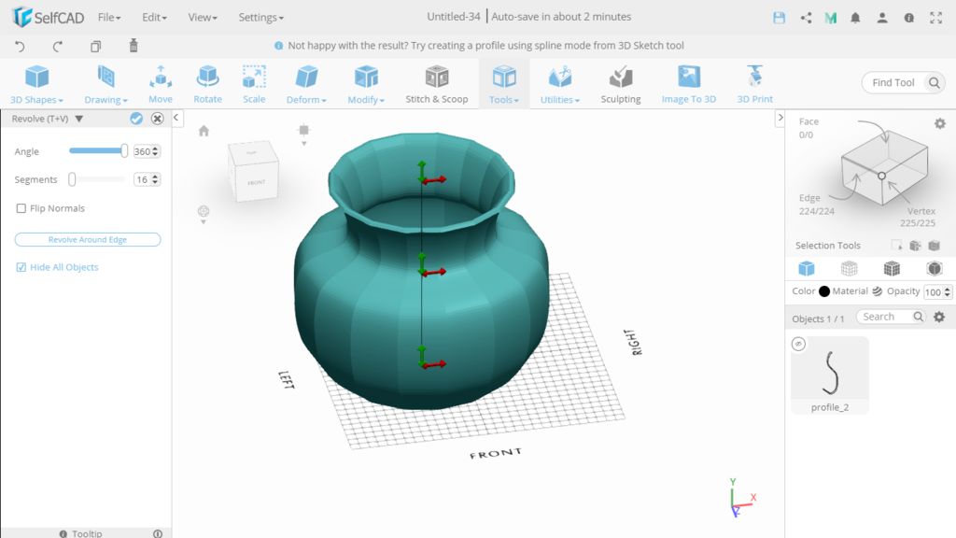Collapse the left panel with the chevron
This screenshot has height=538, width=956.
coord(176,117)
